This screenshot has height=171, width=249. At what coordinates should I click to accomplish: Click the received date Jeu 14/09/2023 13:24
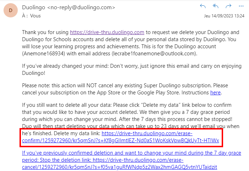(224, 16)
